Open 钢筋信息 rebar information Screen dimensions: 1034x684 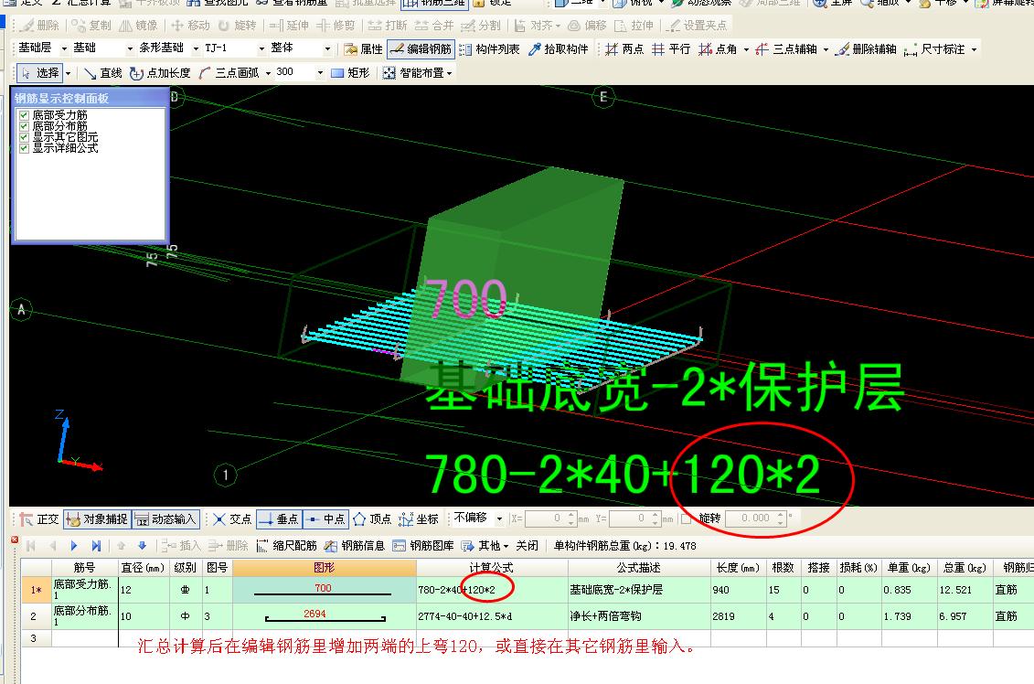[355, 546]
